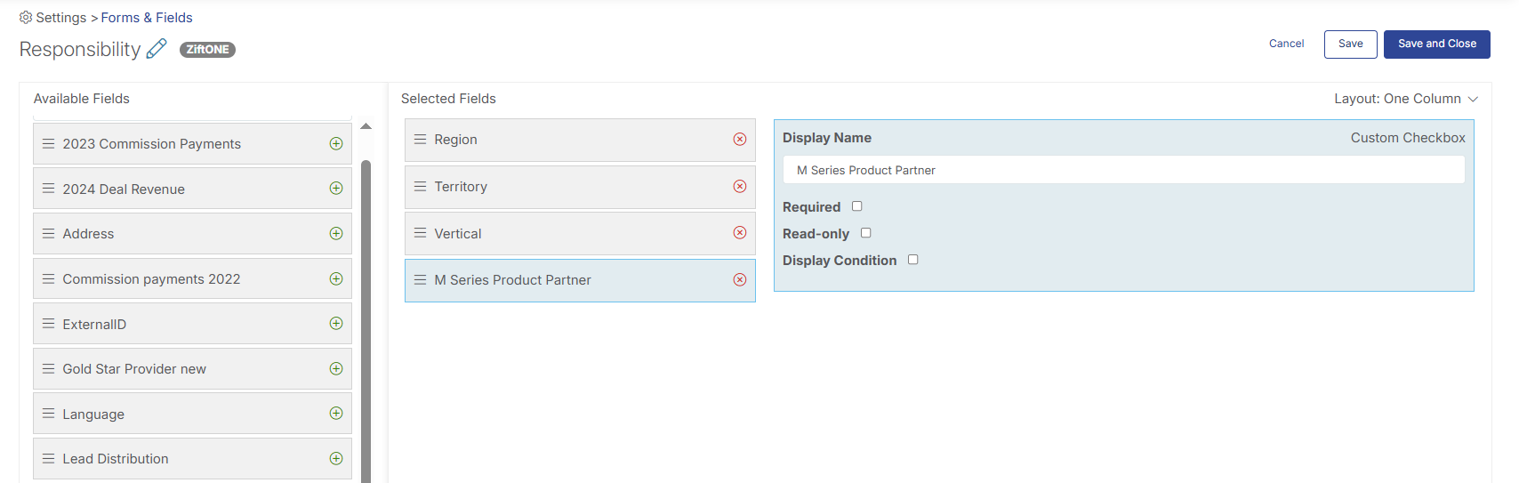Click the pencil icon beside Responsibility title
This screenshot has width=1519, height=483.
pos(157,49)
